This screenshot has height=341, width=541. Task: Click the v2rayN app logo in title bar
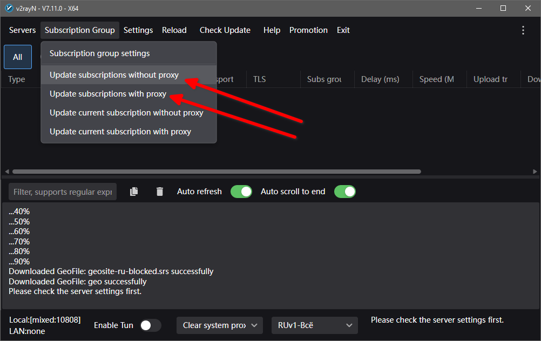pos(9,8)
